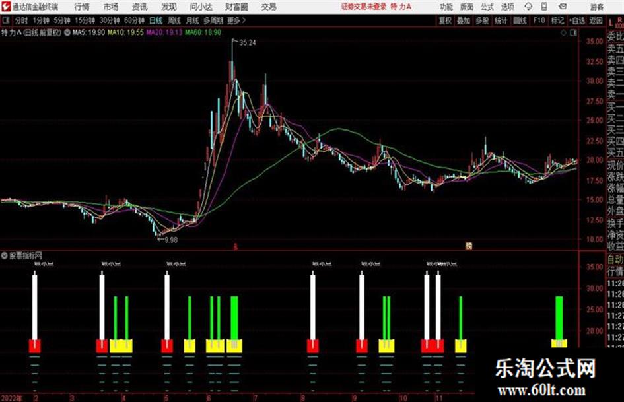Switch to 60分钟 period
The width and height of the screenshot is (624, 402).
[x=134, y=20]
